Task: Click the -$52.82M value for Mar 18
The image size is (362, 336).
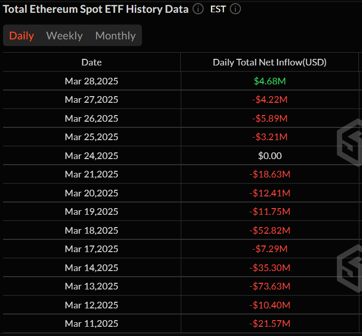Action: click(270, 230)
